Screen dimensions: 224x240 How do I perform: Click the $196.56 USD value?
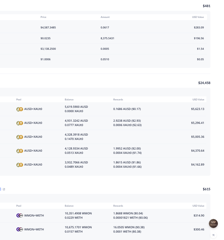[x=199, y=38]
